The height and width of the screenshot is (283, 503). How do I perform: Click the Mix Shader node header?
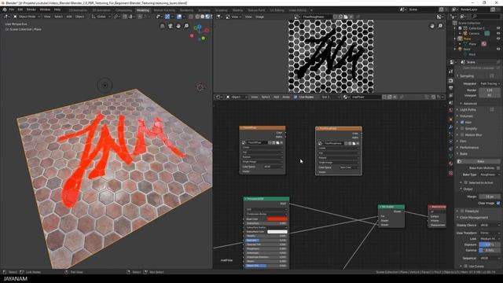[x=391, y=207]
